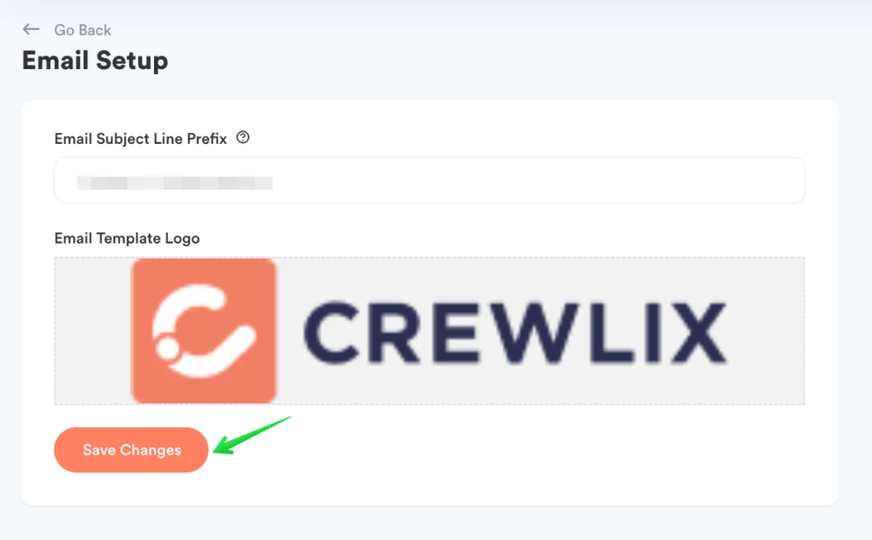Click the blurred text inside the prefix field

[175, 182]
